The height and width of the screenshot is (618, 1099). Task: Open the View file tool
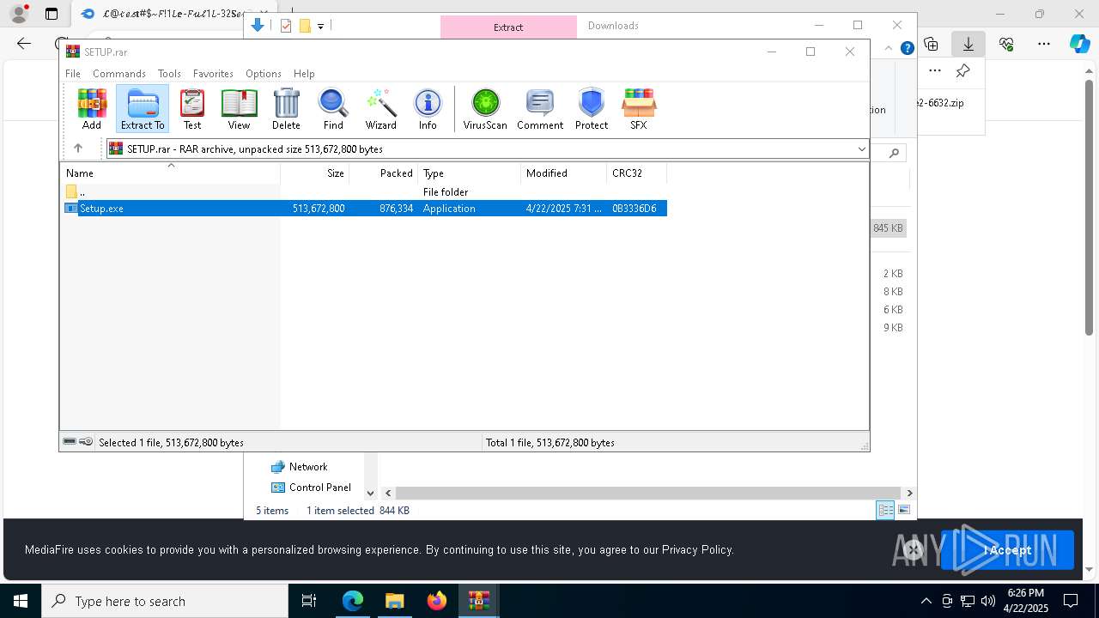239,109
